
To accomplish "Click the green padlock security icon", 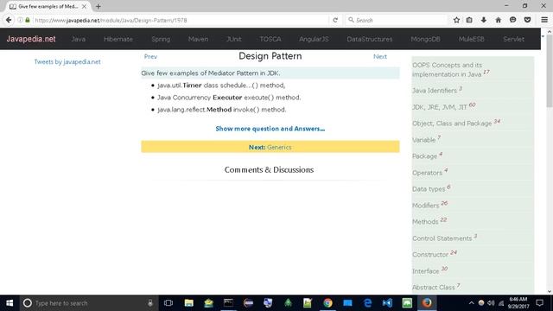I will click(28, 20).
